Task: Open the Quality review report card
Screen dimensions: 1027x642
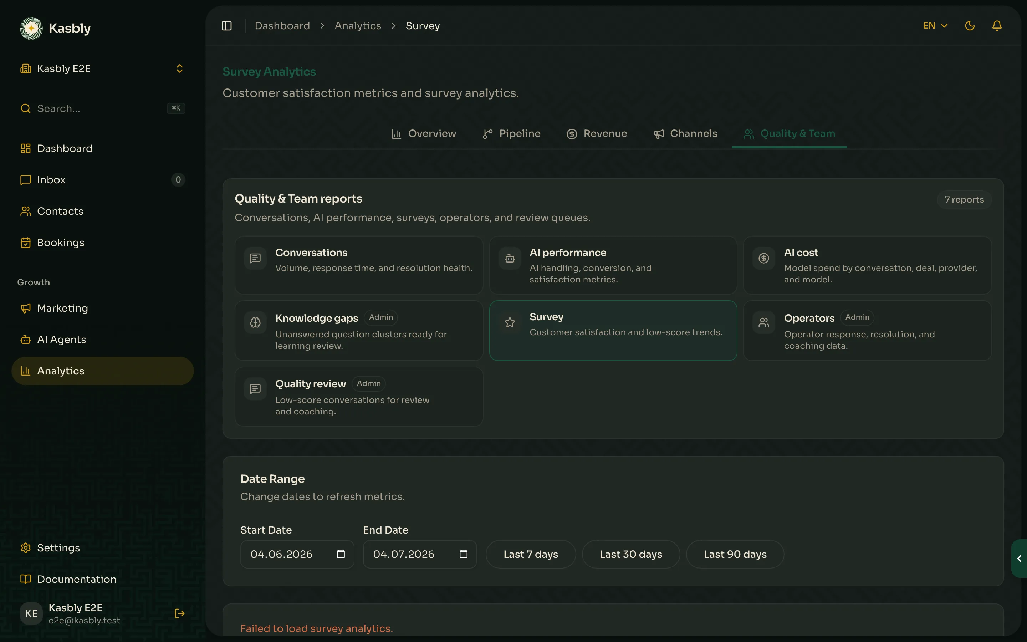Action: coord(359,397)
